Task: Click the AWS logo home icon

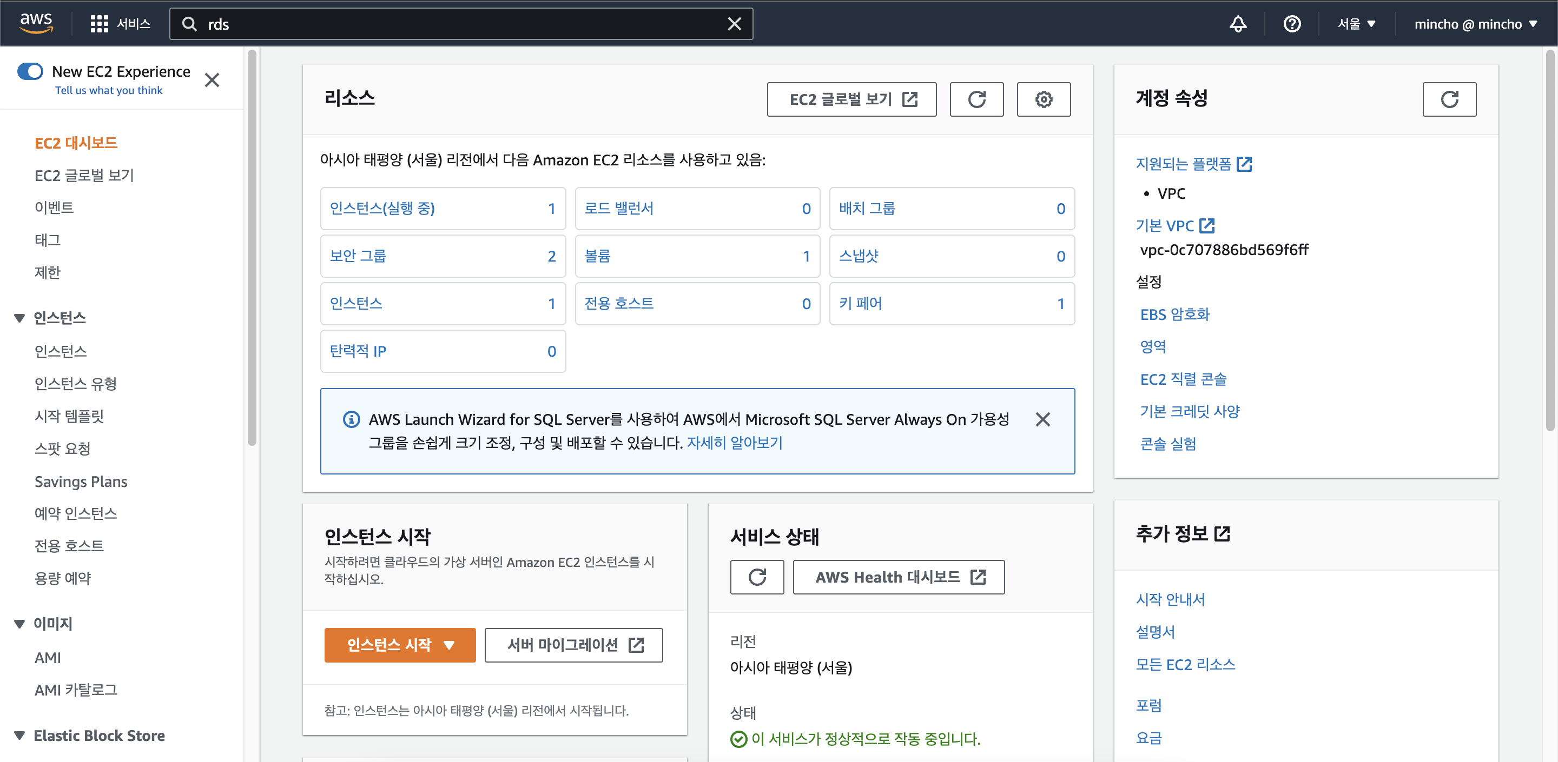Action: [x=36, y=23]
